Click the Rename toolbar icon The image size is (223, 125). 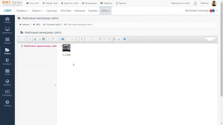[x=92, y=39]
